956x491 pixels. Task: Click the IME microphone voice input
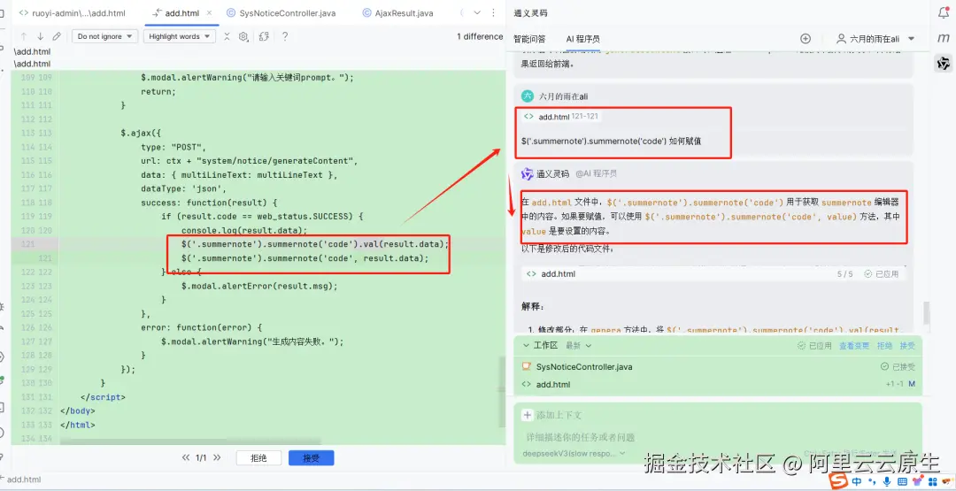(x=886, y=481)
